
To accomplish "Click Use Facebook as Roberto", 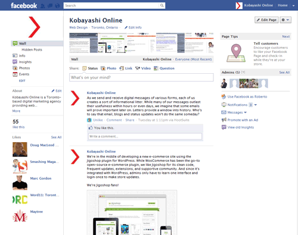I will point(247,96).
